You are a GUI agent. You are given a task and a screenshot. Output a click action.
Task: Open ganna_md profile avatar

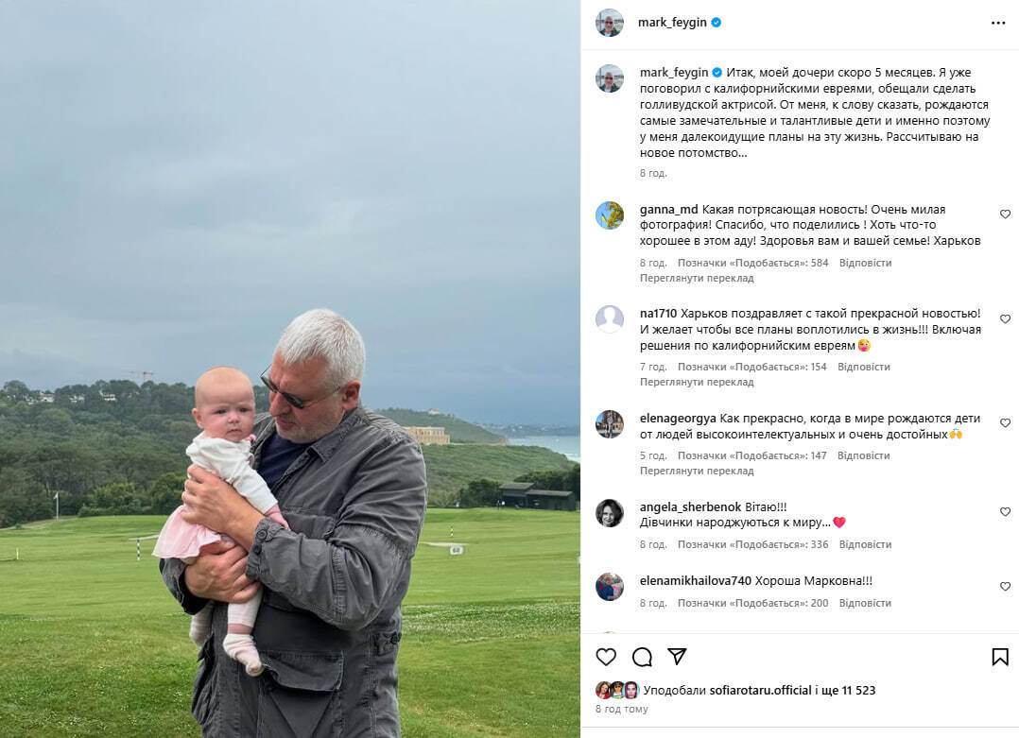click(x=610, y=215)
